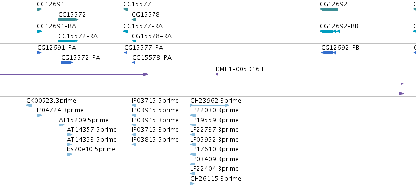Click the CG15578 gene glyph
The width and height of the screenshot is (416, 186).
click(x=134, y=20)
